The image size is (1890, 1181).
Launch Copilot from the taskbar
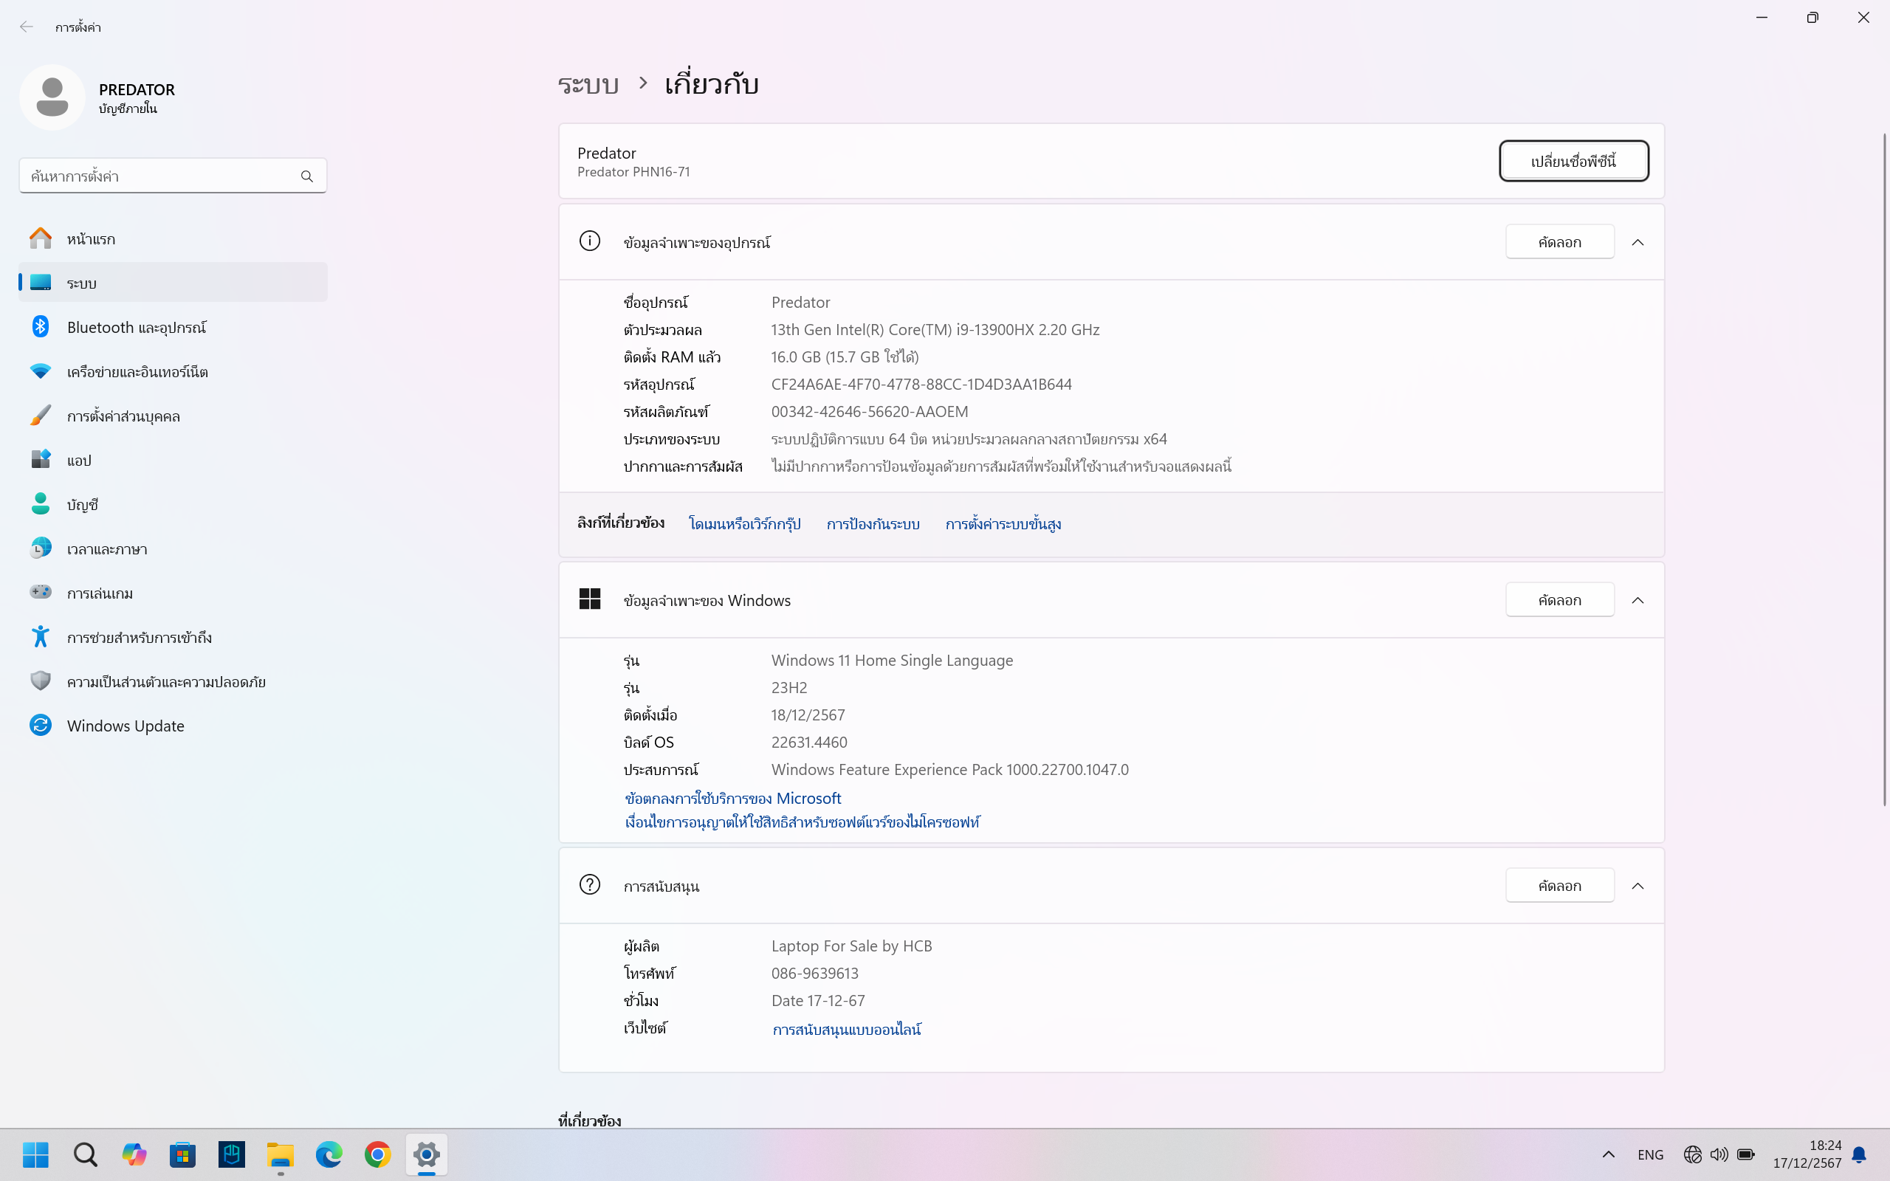134,1154
